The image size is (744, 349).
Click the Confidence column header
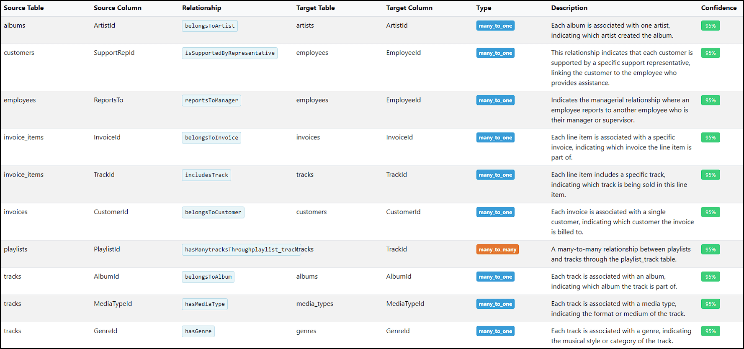click(719, 8)
